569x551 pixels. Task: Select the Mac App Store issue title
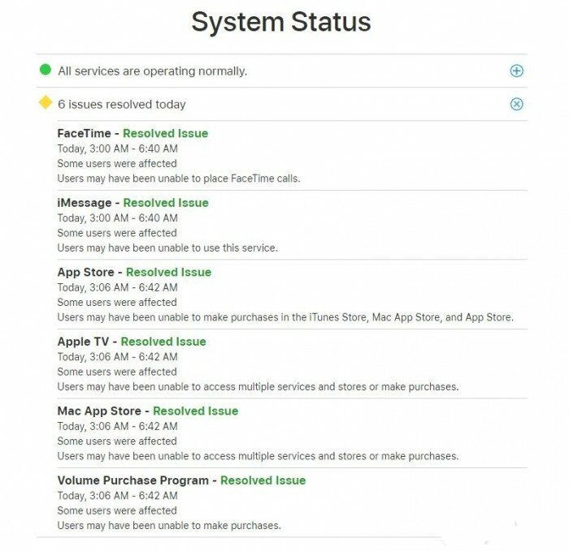coord(99,411)
